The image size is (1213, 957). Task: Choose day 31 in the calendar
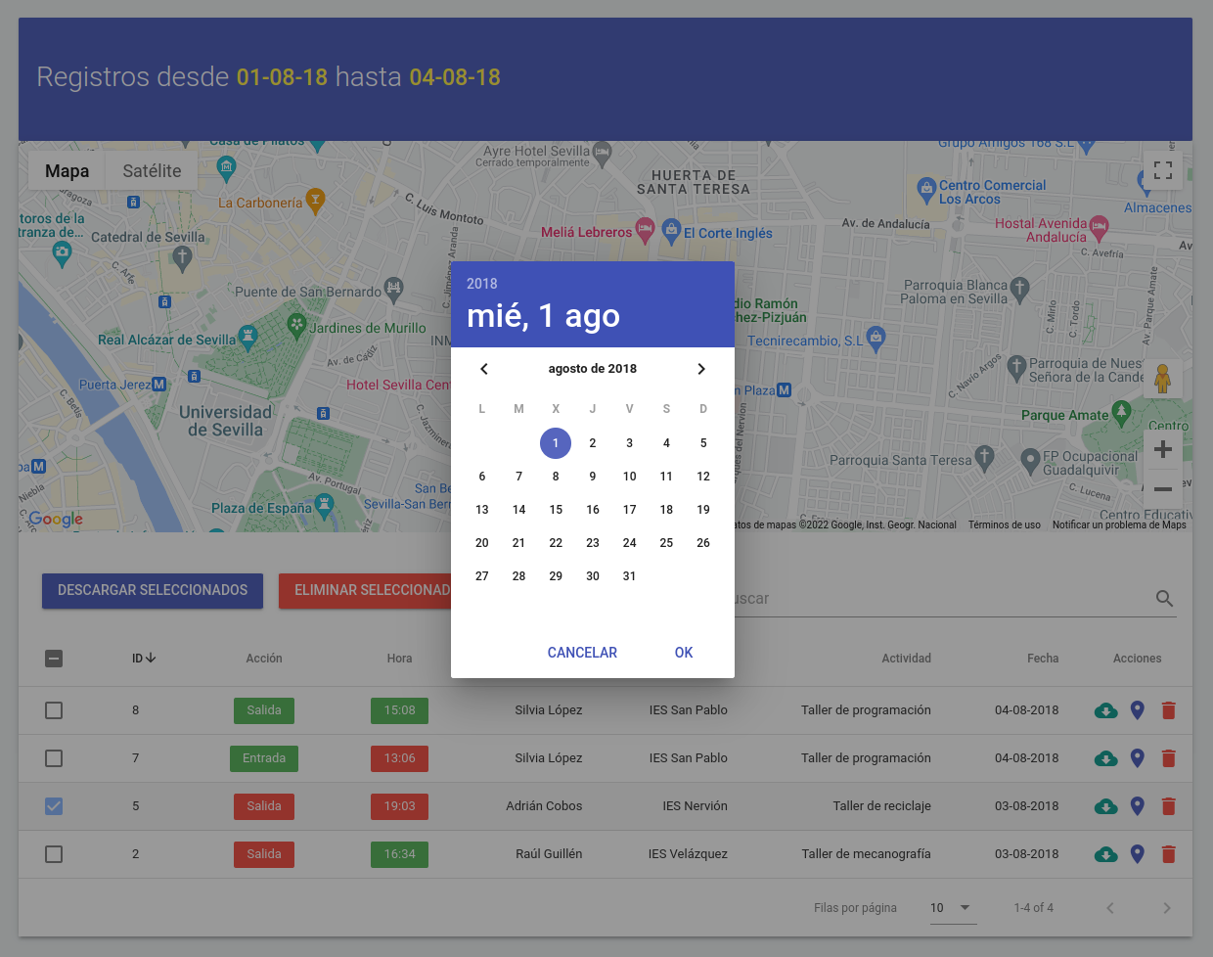click(x=629, y=576)
